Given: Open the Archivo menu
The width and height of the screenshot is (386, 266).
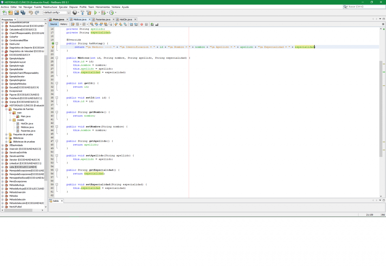Looking at the screenshot, I should click(x=5, y=7).
